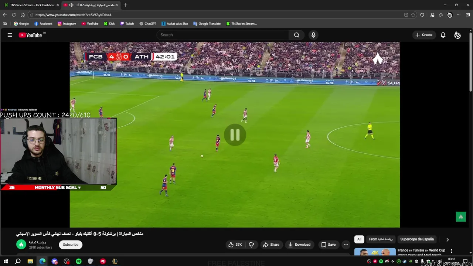The width and height of the screenshot is (473, 266).
Task: Open the Google Translate bookmark
Action: coord(207,24)
